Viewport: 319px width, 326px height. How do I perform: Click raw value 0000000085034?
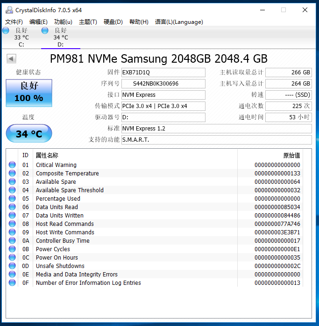277,207
